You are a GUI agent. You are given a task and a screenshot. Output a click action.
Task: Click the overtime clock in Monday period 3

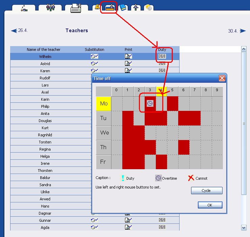(150, 103)
